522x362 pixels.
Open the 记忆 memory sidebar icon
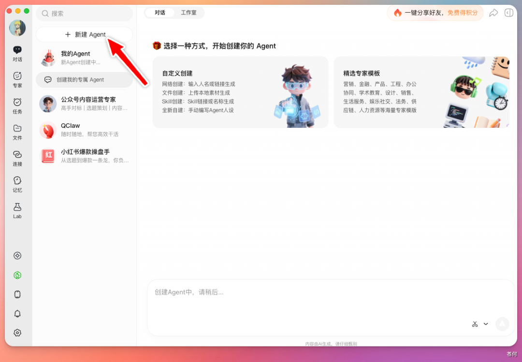(17, 184)
